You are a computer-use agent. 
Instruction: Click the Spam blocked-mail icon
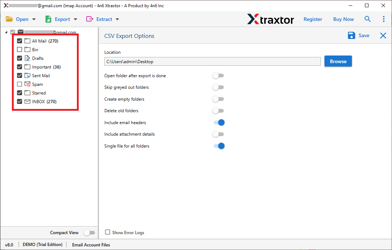[27, 84]
